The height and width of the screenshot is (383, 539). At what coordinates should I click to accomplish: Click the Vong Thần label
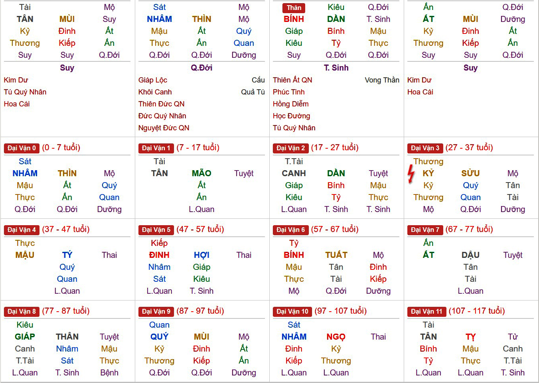point(382,80)
